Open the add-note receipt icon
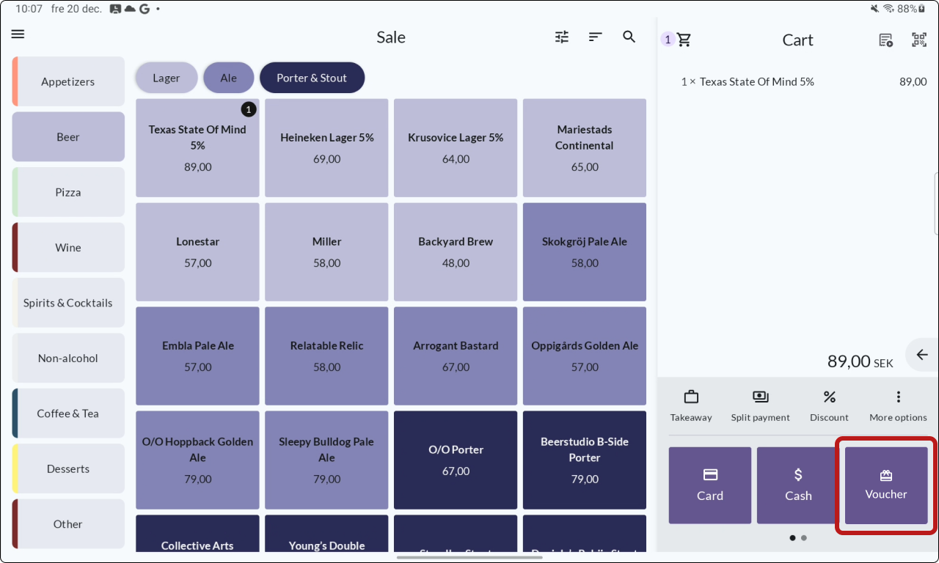This screenshot has height=563, width=939. click(x=886, y=40)
